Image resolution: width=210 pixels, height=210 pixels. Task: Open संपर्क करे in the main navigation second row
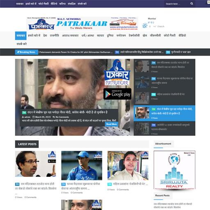(22, 44)
